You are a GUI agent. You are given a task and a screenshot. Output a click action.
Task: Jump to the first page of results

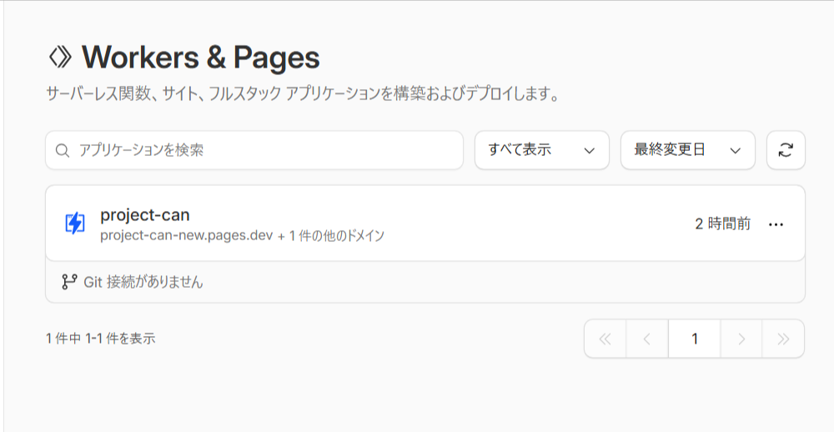click(x=605, y=339)
